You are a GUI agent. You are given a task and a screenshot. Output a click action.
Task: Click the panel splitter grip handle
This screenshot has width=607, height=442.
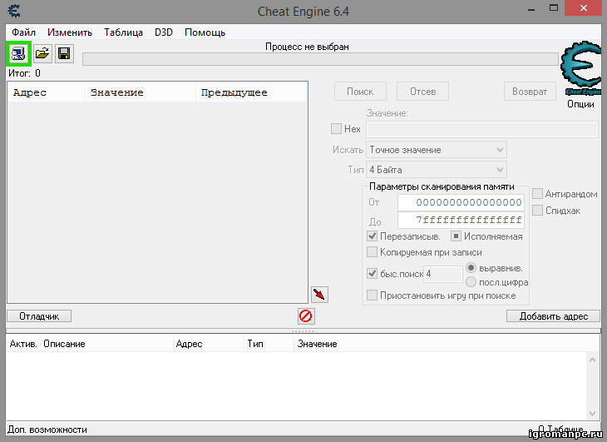pyautogui.click(x=303, y=331)
